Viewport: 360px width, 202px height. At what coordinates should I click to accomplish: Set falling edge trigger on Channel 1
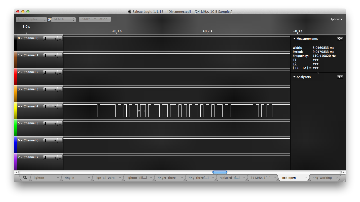[55, 56]
